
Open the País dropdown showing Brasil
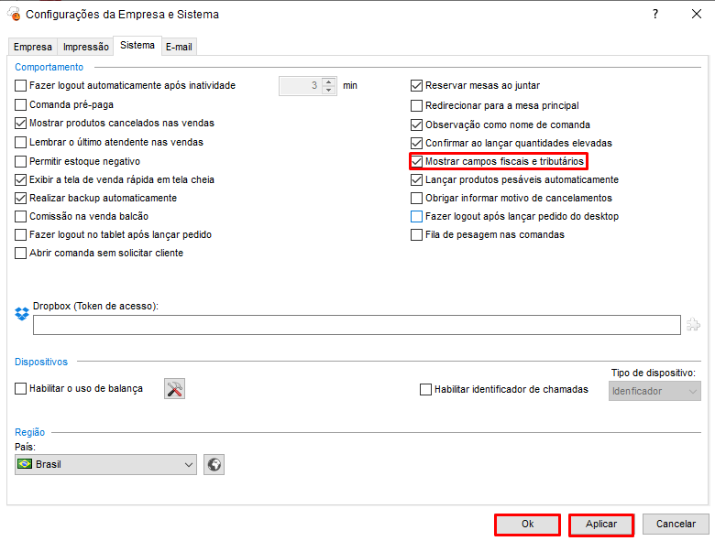[105, 465]
